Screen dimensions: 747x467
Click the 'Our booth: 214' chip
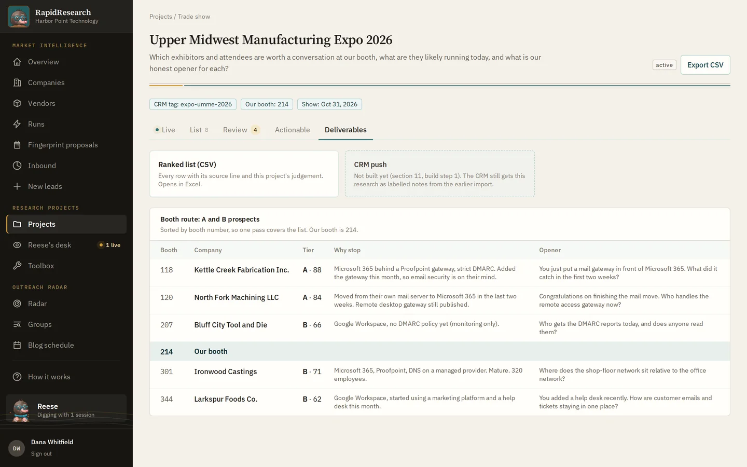tap(267, 104)
